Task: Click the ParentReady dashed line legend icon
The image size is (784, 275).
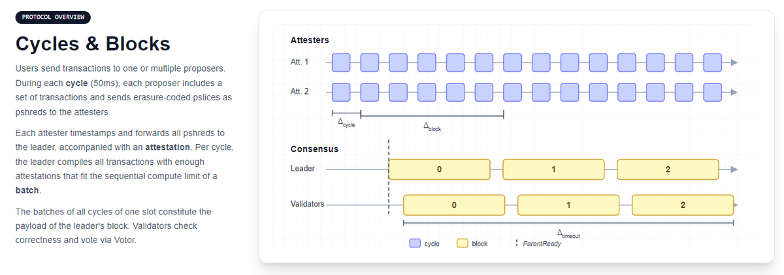Action: pos(517,243)
